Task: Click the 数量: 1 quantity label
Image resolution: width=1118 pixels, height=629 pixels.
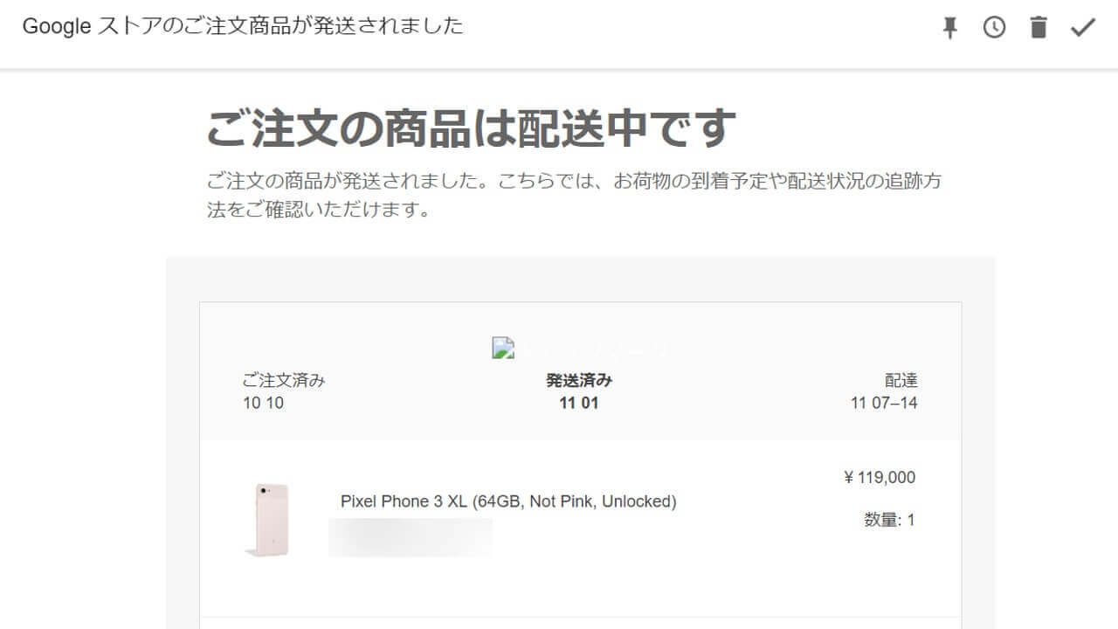Action: point(887,519)
